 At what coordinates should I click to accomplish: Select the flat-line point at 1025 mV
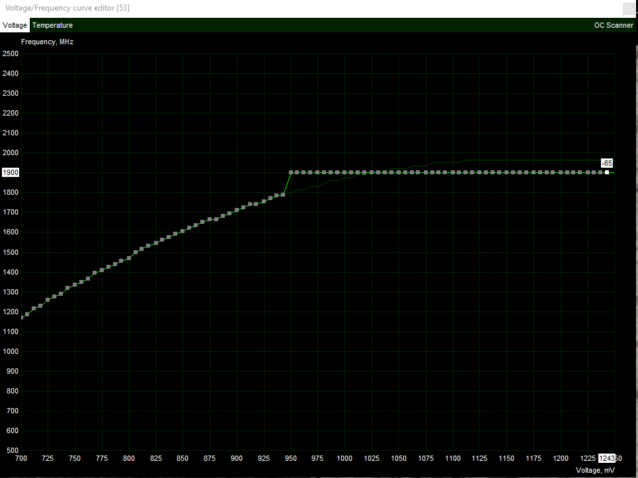[x=372, y=172]
